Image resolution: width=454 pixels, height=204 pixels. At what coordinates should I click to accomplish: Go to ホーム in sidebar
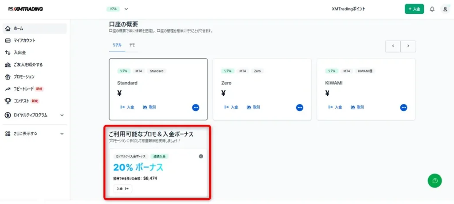click(x=35, y=29)
